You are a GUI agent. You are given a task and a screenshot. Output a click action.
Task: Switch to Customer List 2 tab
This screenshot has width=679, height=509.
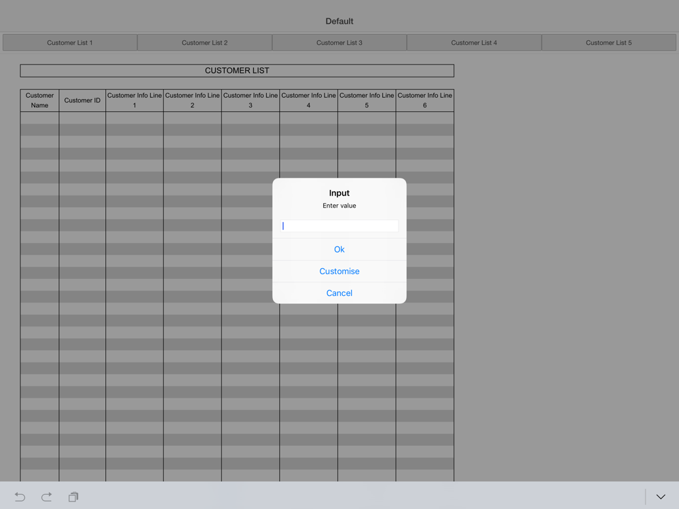[204, 43]
